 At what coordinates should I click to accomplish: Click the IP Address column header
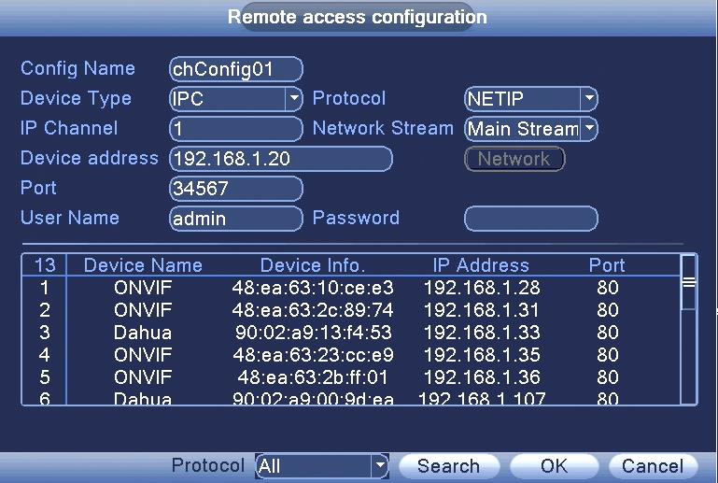coord(481,265)
